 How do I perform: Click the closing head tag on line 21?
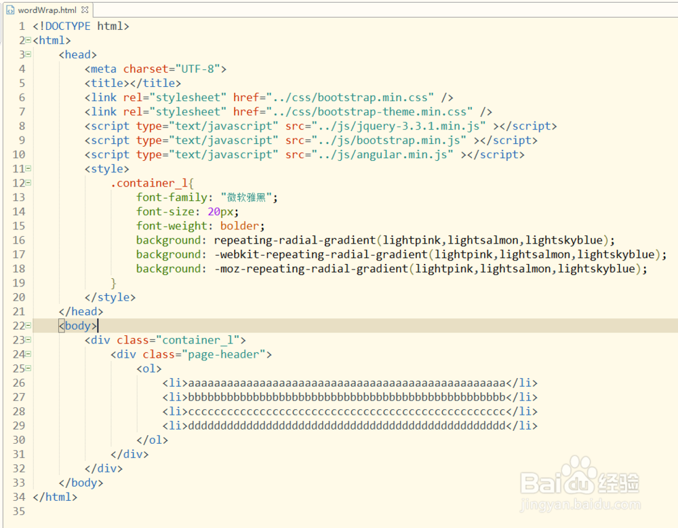[81, 312]
